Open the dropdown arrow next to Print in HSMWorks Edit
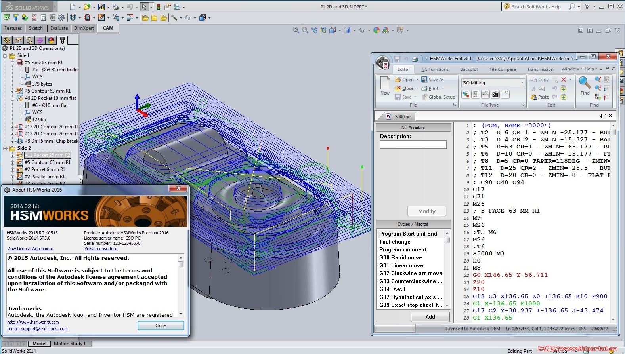The width and height of the screenshot is (625, 354). pos(442,88)
